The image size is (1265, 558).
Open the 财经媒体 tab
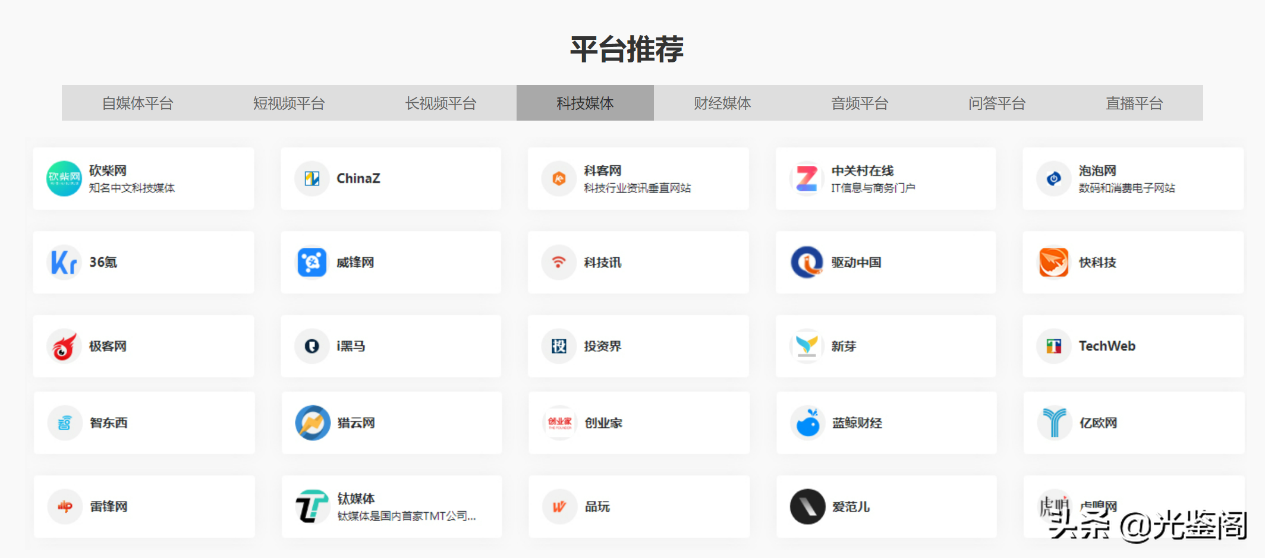click(722, 103)
